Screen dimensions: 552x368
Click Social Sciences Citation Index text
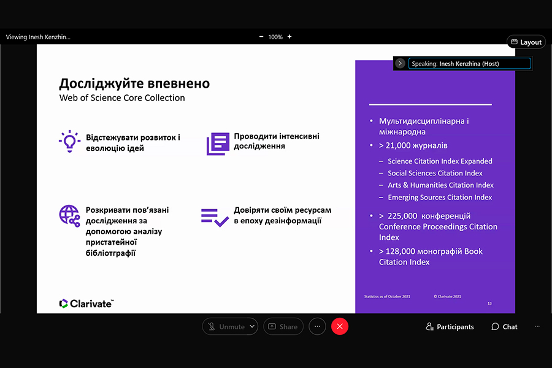tap(435, 173)
